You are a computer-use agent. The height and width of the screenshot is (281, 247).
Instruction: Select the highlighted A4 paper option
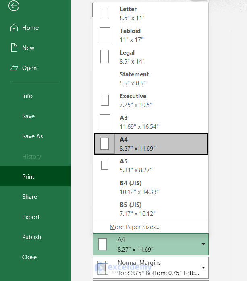click(x=151, y=144)
